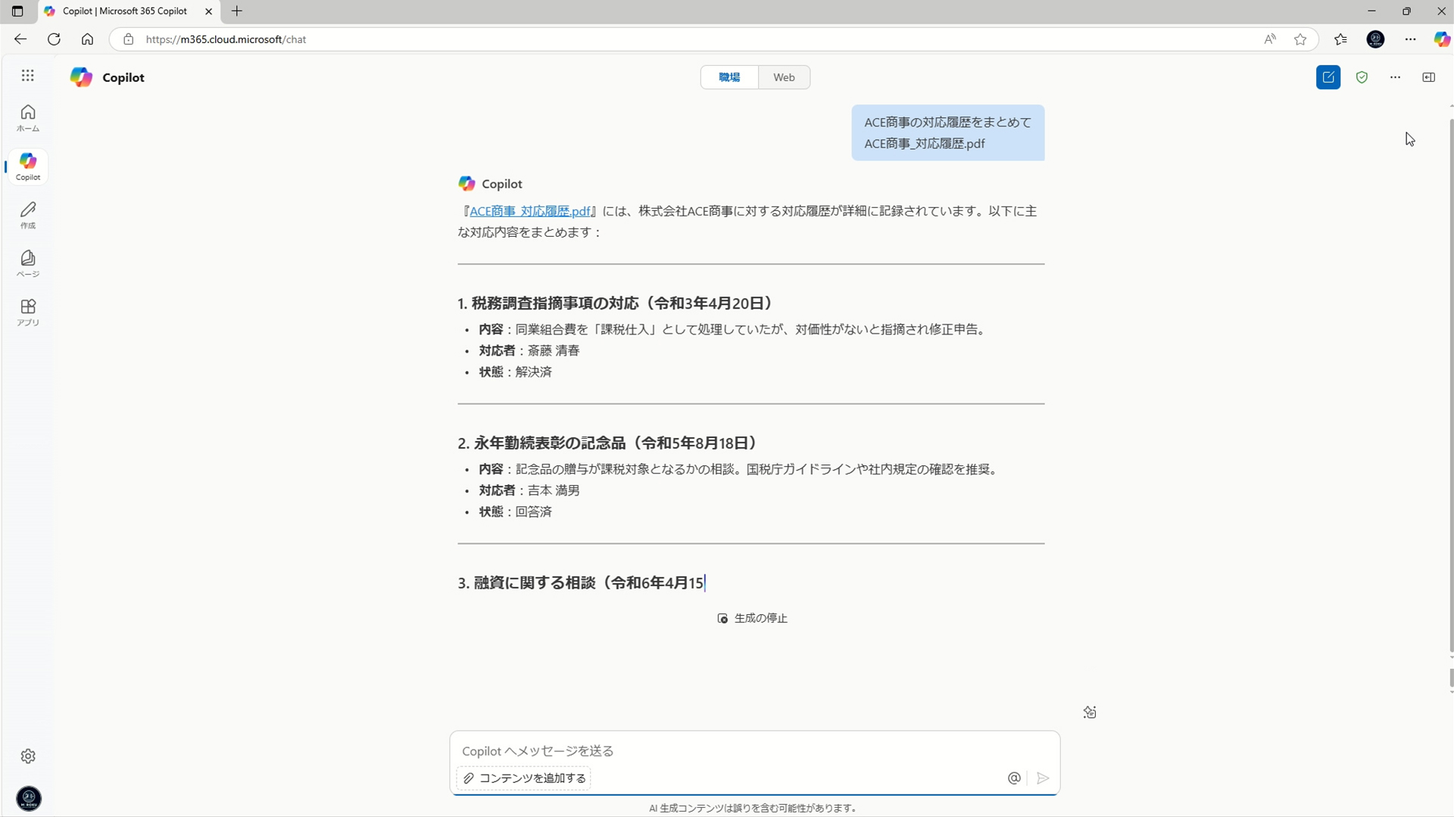The height and width of the screenshot is (817, 1454).
Task: Start a new chat with the blue icon
Action: tap(1328, 77)
